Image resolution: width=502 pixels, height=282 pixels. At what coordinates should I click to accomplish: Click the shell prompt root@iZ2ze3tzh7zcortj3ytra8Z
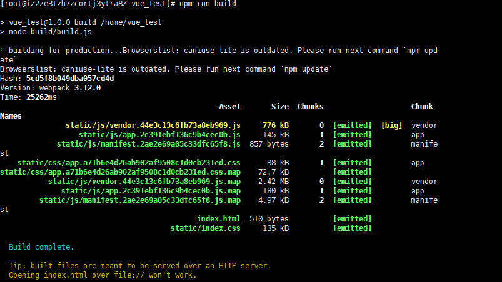tap(65, 4)
